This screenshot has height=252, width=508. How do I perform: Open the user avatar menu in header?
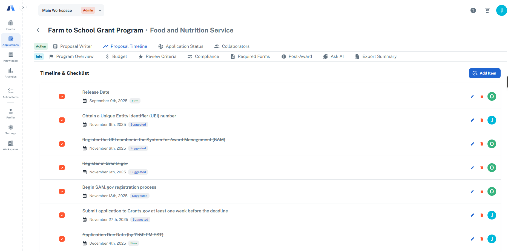(501, 10)
